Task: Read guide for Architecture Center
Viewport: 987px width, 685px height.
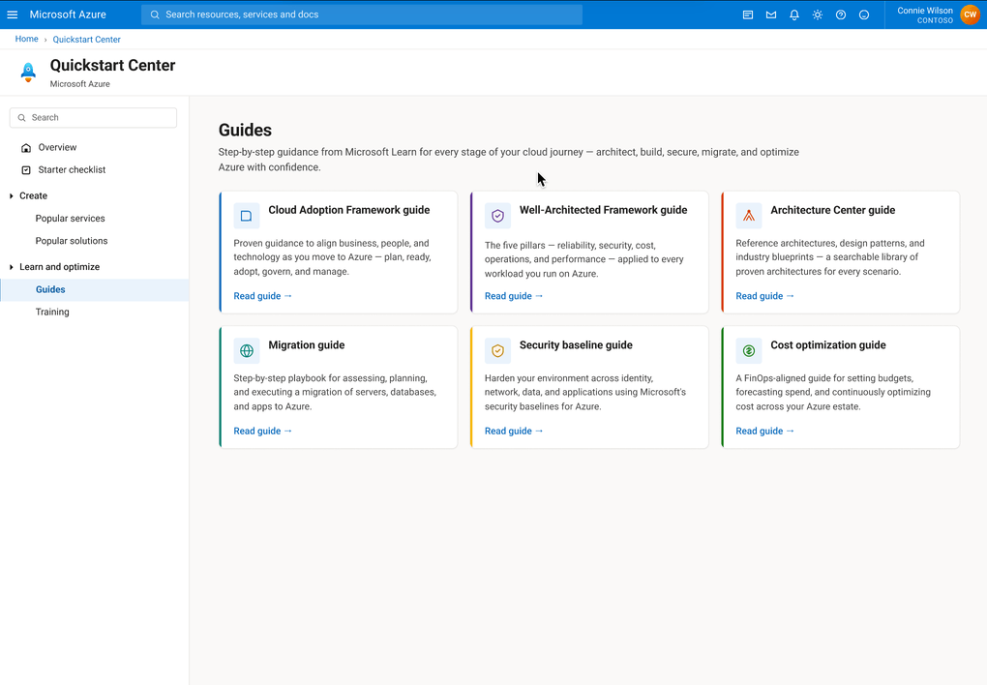Action: (x=764, y=296)
